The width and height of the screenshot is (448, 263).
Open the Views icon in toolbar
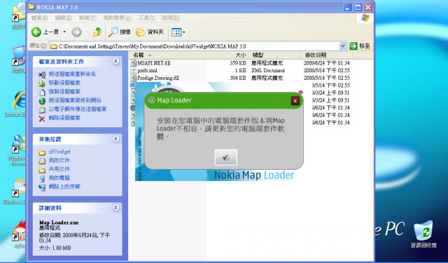176,32
